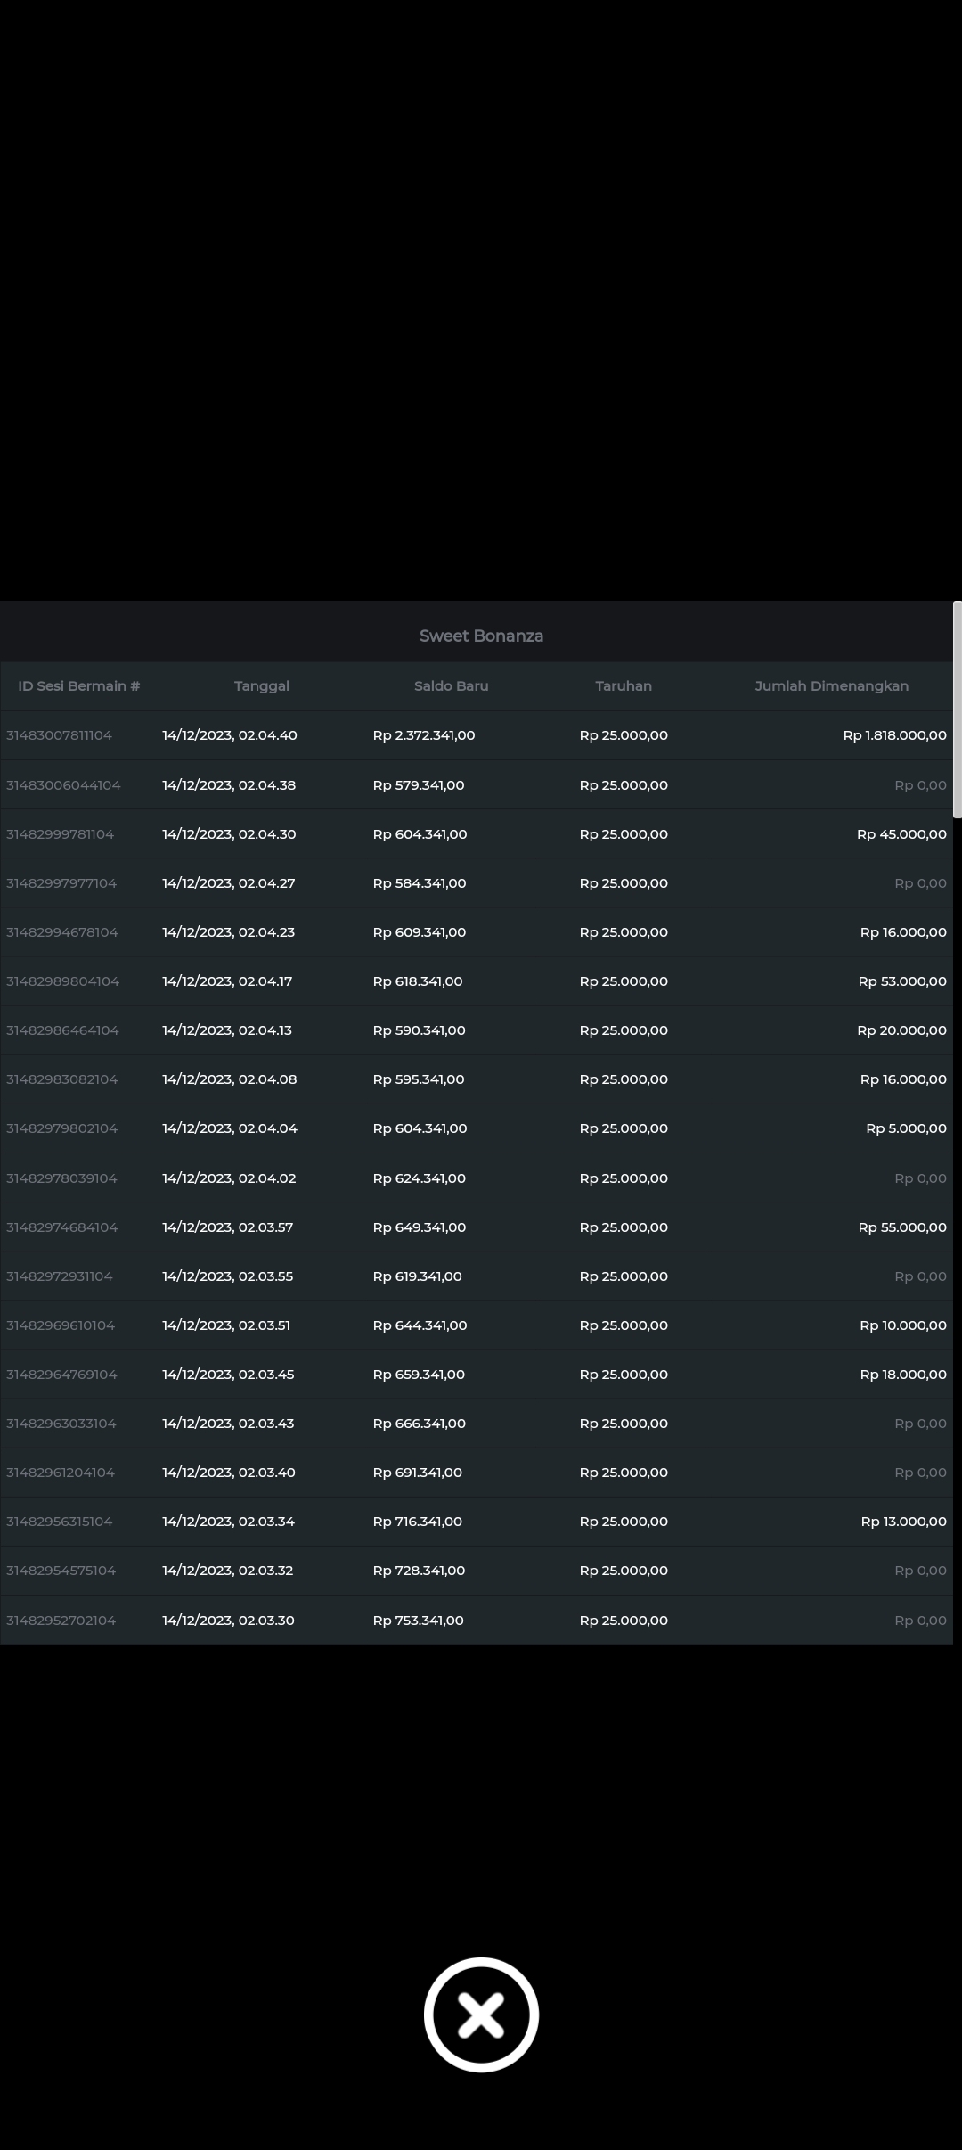Open session ID 31483006044104

click(63, 785)
